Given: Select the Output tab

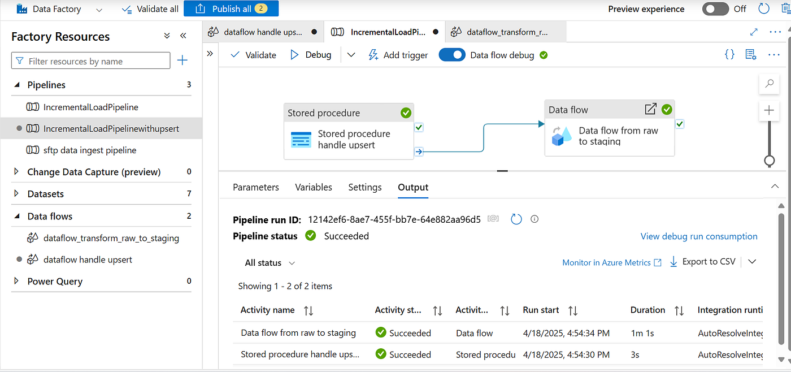Looking at the screenshot, I should [413, 187].
